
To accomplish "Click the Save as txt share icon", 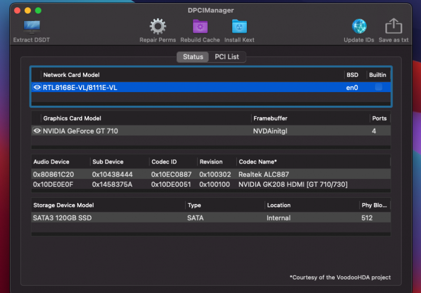I will tap(393, 27).
